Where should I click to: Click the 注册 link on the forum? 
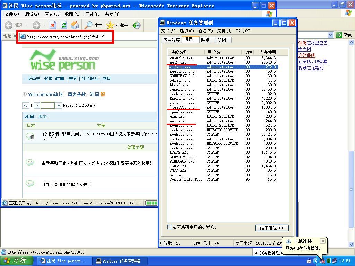pyautogui.click(x=60, y=79)
